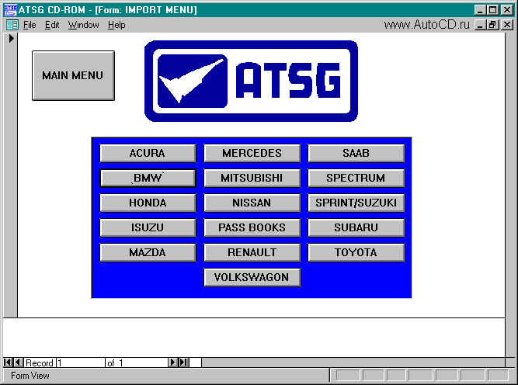Go to previous record arrow
Screen dimensions: 518x385
point(19,362)
